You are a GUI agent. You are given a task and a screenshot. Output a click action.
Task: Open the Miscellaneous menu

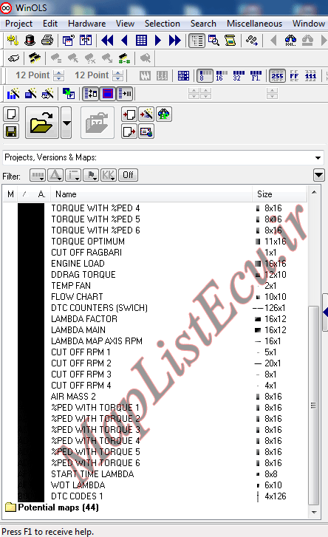[x=254, y=24]
